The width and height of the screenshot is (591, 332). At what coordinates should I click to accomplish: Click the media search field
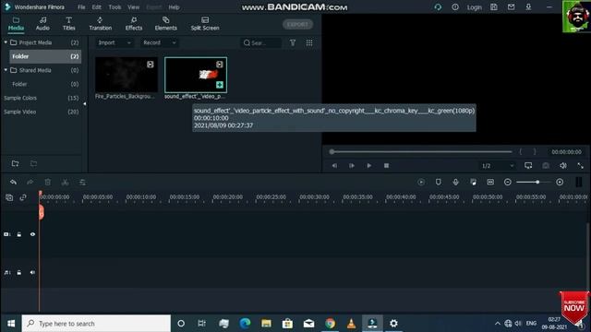pos(261,43)
